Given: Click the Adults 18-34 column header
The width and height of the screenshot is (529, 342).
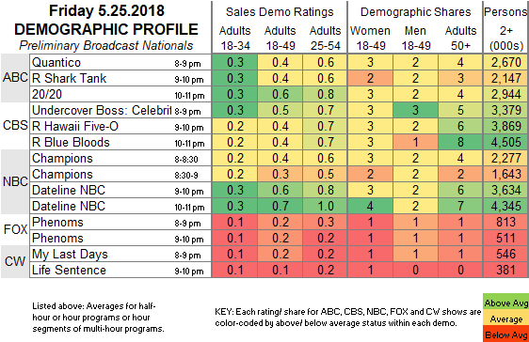Looking at the screenshot, I should [x=234, y=38].
